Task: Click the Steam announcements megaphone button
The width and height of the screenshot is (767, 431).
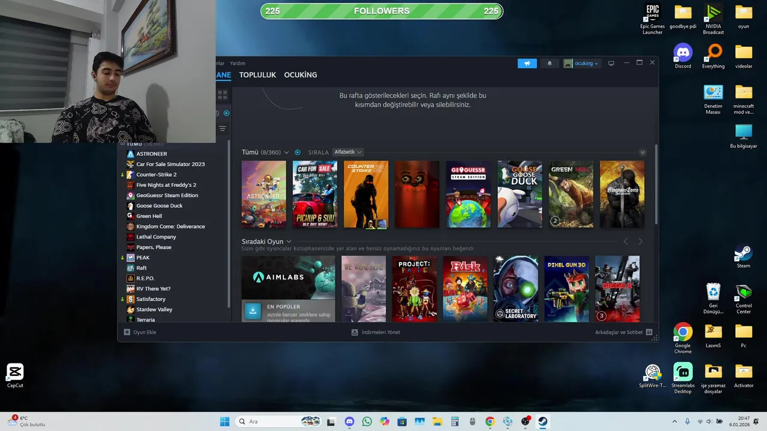Action: pyautogui.click(x=527, y=63)
